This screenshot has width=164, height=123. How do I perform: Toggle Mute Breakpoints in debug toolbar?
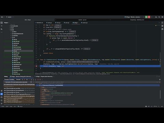[x=40, y=80]
